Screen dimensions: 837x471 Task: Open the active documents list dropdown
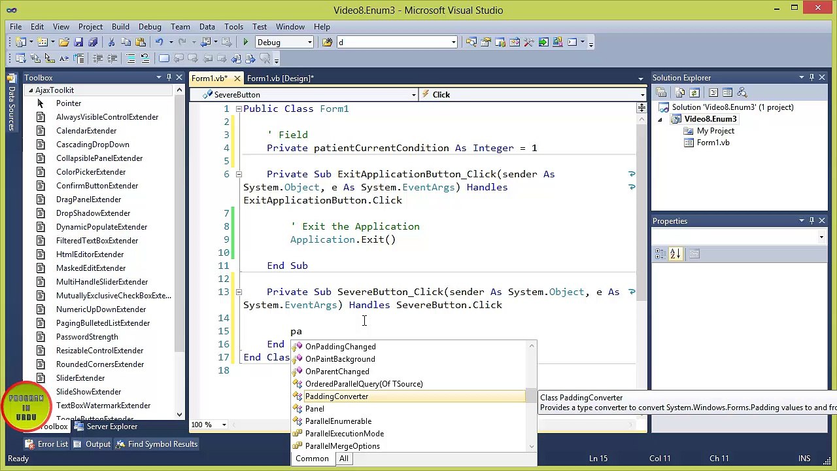[x=640, y=78]
